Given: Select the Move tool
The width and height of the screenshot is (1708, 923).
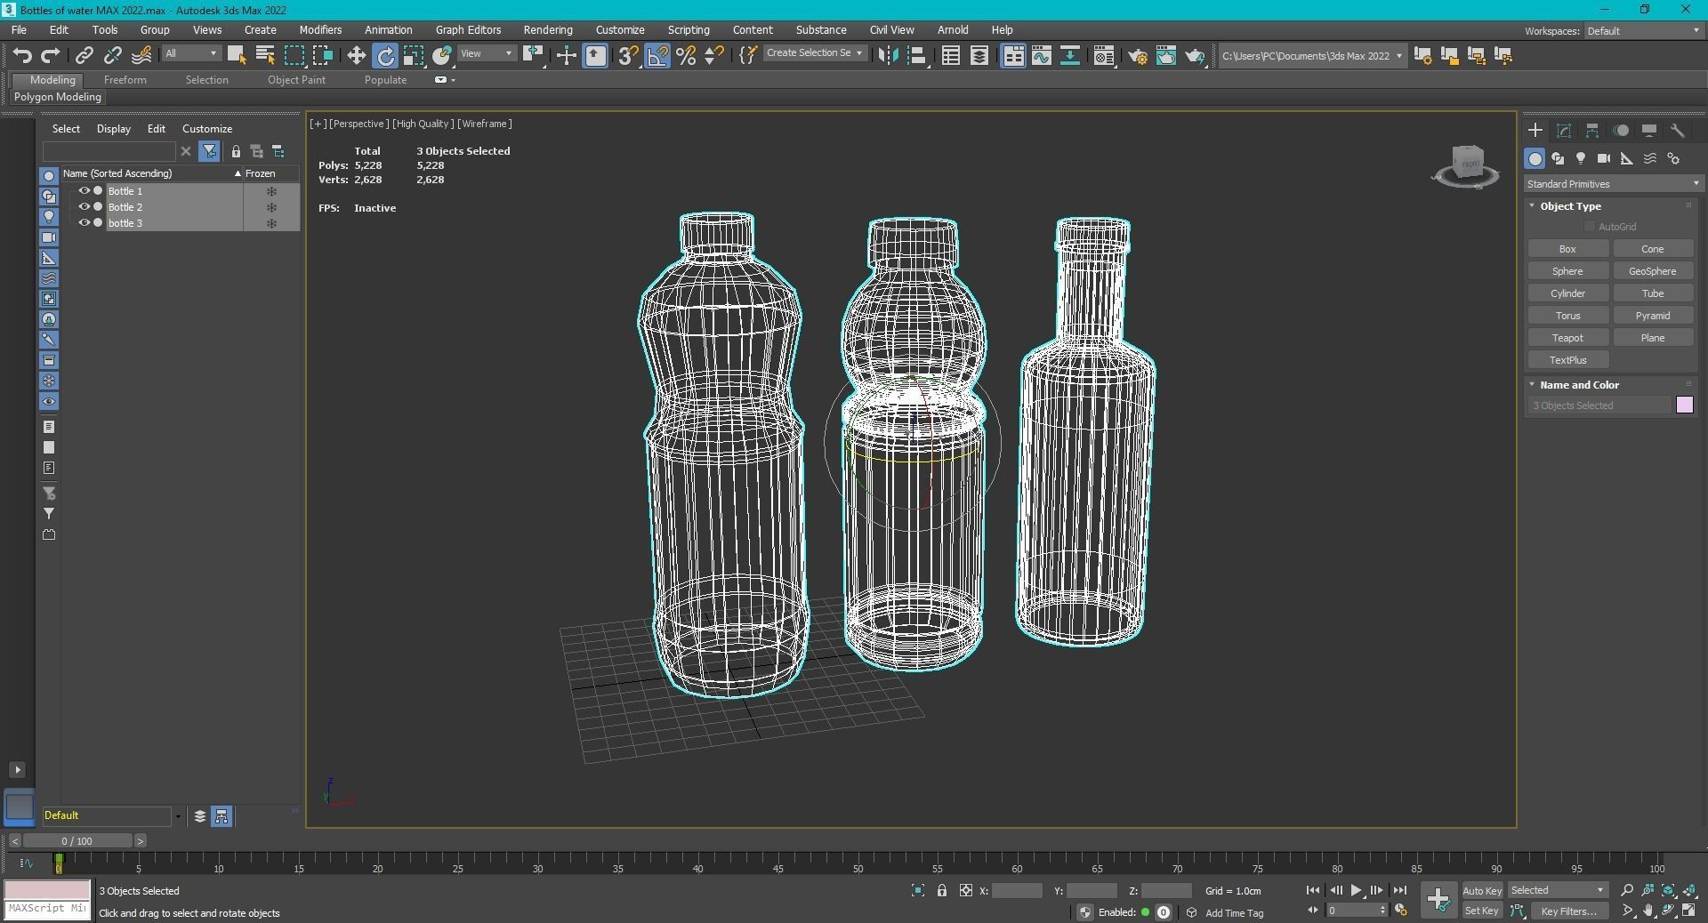Looking at the screenshot, I should tap(356, 56).
